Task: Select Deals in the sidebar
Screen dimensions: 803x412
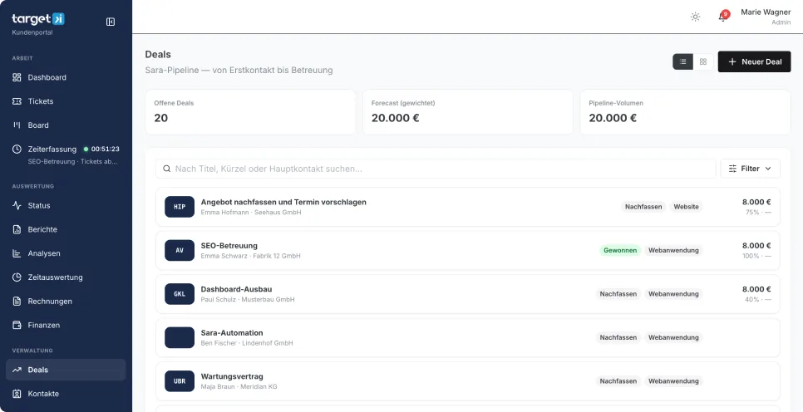Action: [66, 370]
